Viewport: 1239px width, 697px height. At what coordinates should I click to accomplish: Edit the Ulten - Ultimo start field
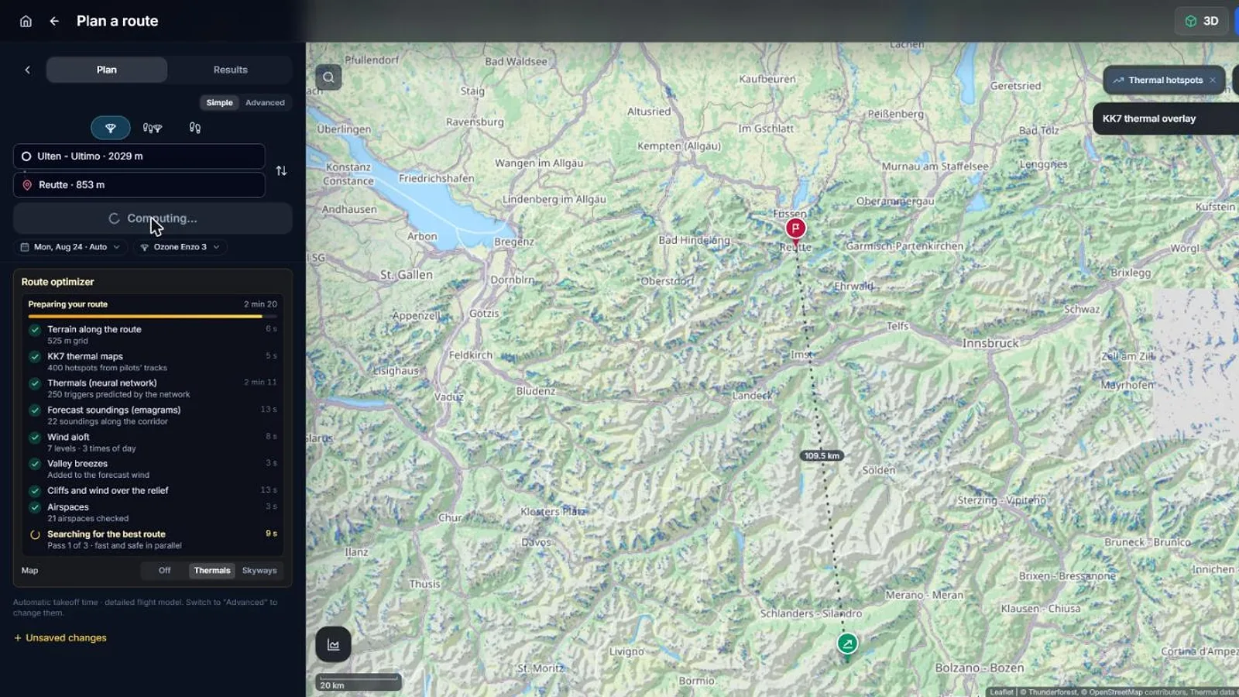click(x=139, y=156)
